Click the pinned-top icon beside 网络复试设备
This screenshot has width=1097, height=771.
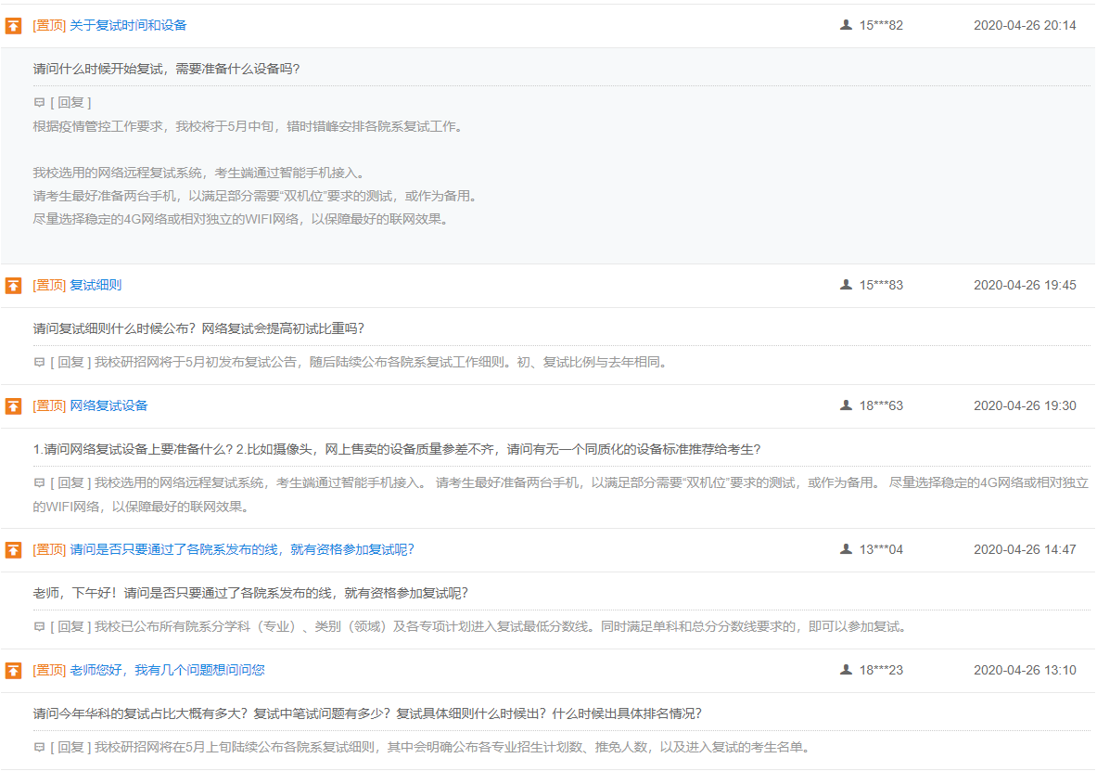[13, 406]
